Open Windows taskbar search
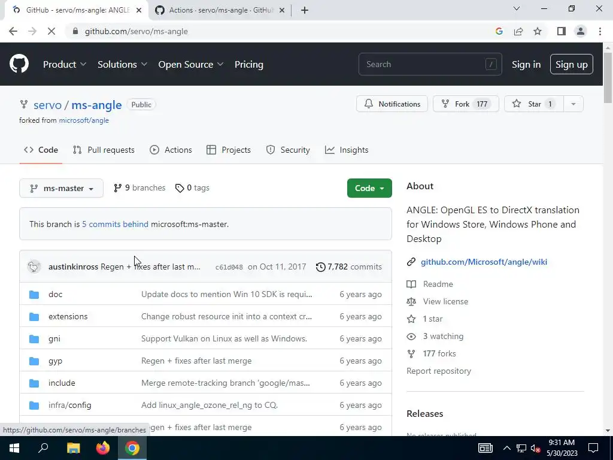 (x=43, y=448)
